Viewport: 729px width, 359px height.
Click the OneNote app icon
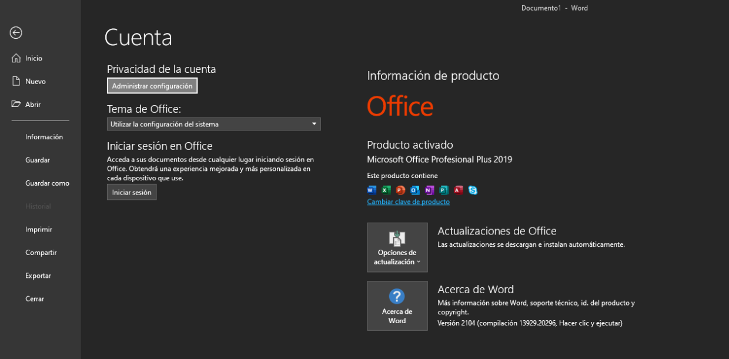[x=429, y=190]
